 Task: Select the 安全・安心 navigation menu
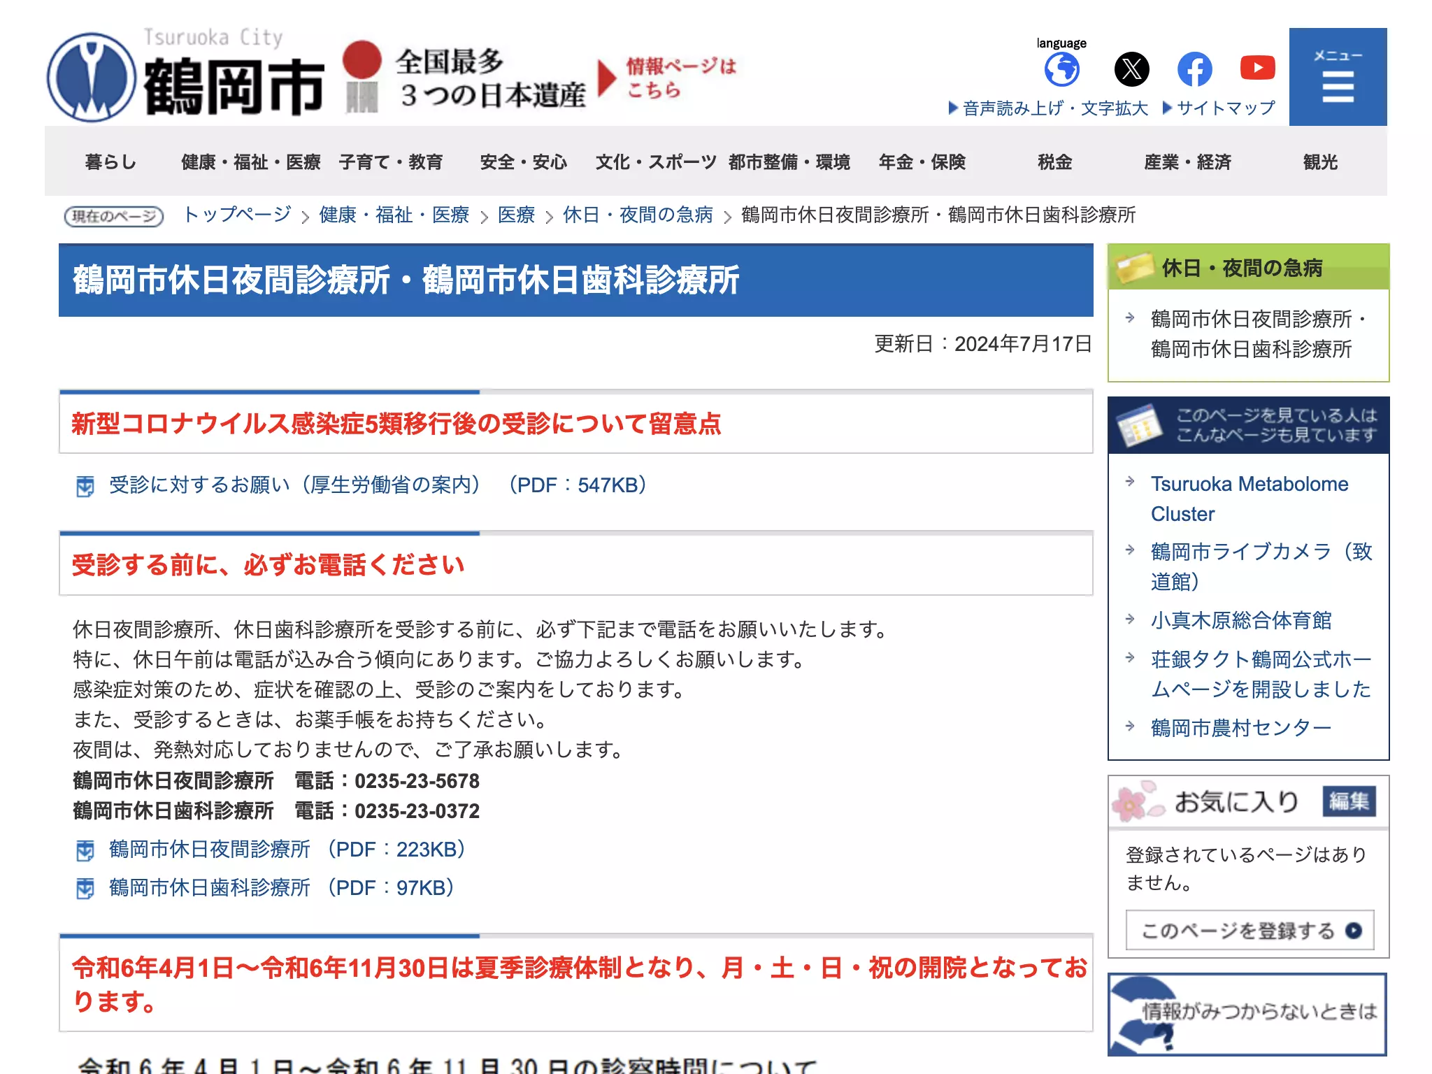pos(523,162)
